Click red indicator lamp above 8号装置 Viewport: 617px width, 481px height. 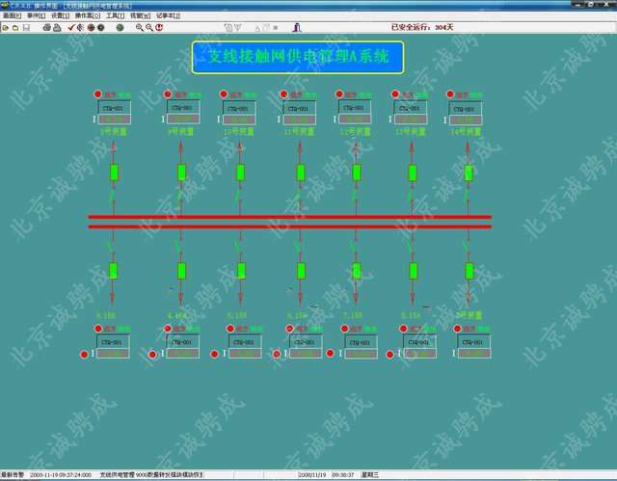click(98, 94)
